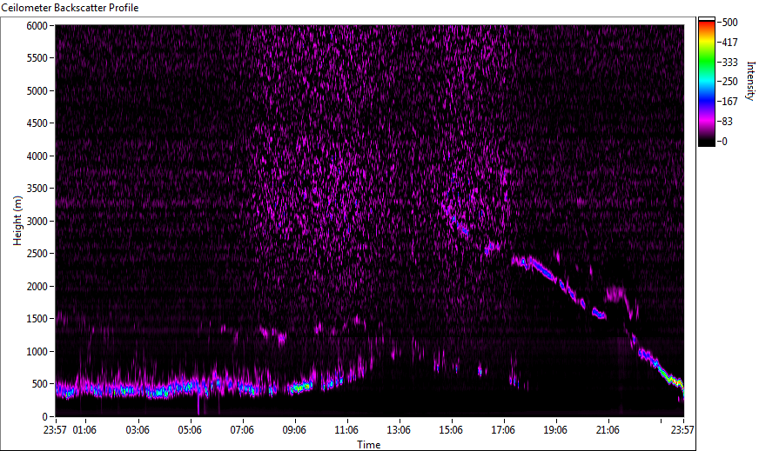Select the 417 intensity scale label
The image size is (759, 451).
click(x=729, y=43)
